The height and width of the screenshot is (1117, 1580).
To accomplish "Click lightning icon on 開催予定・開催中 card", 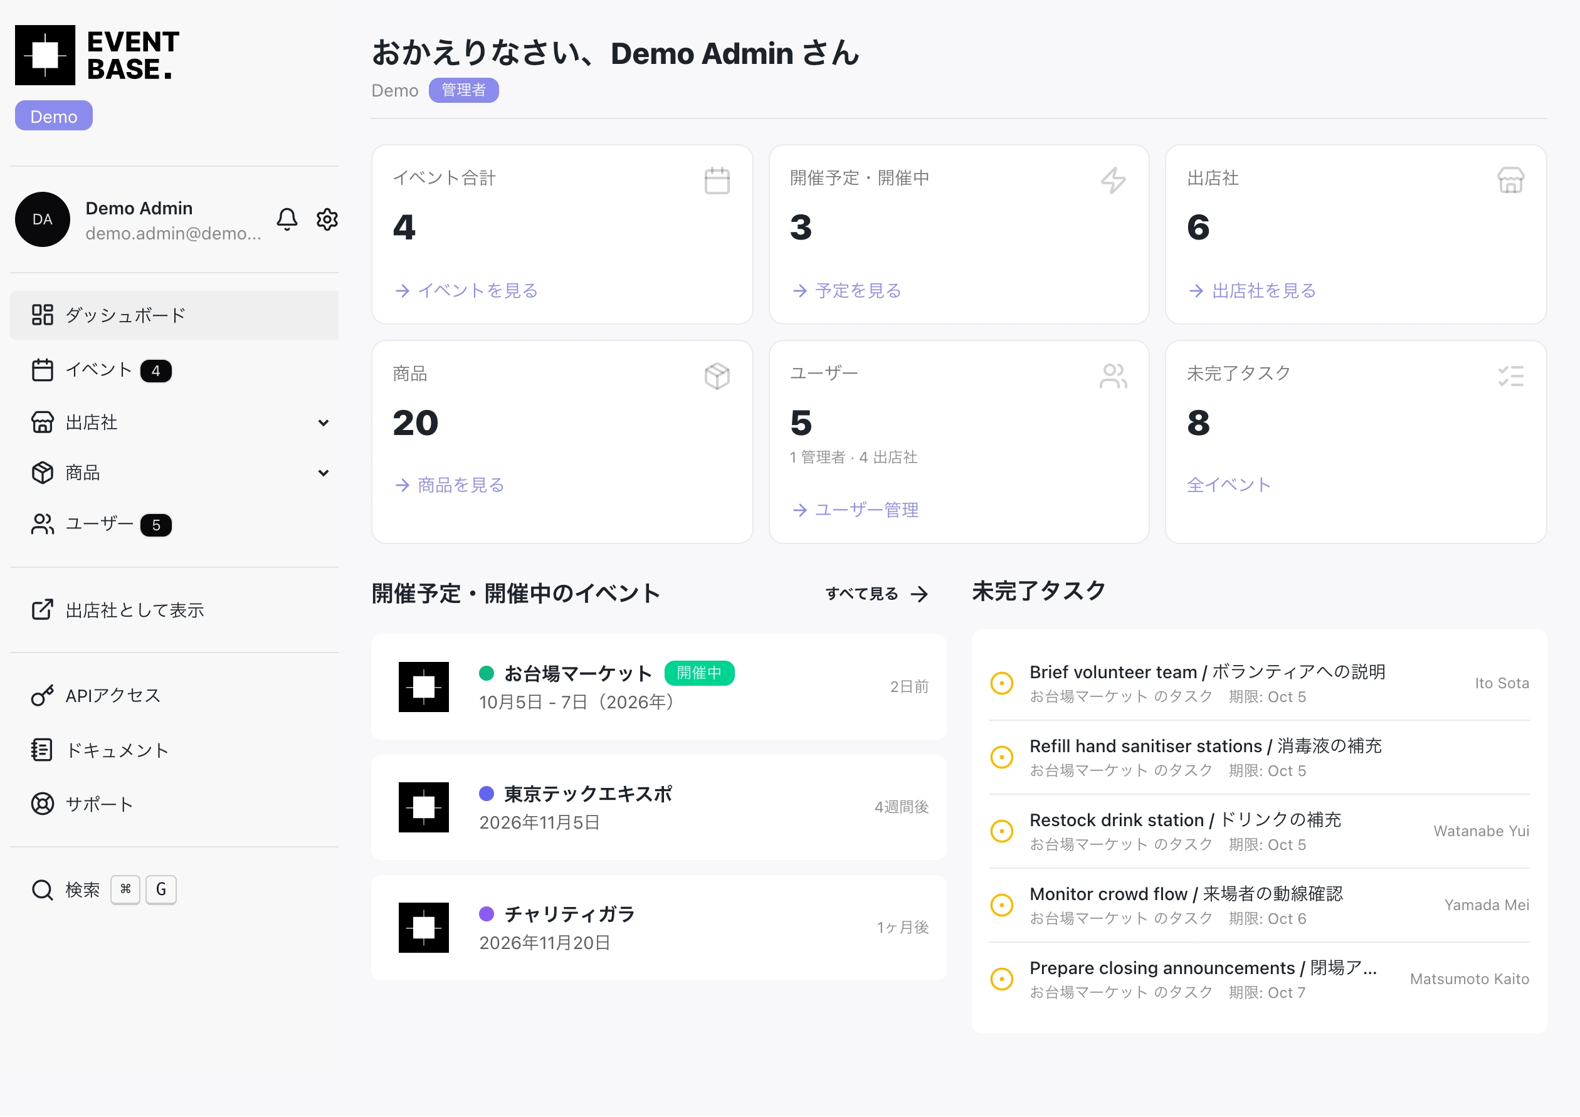I will [1114, 181].
